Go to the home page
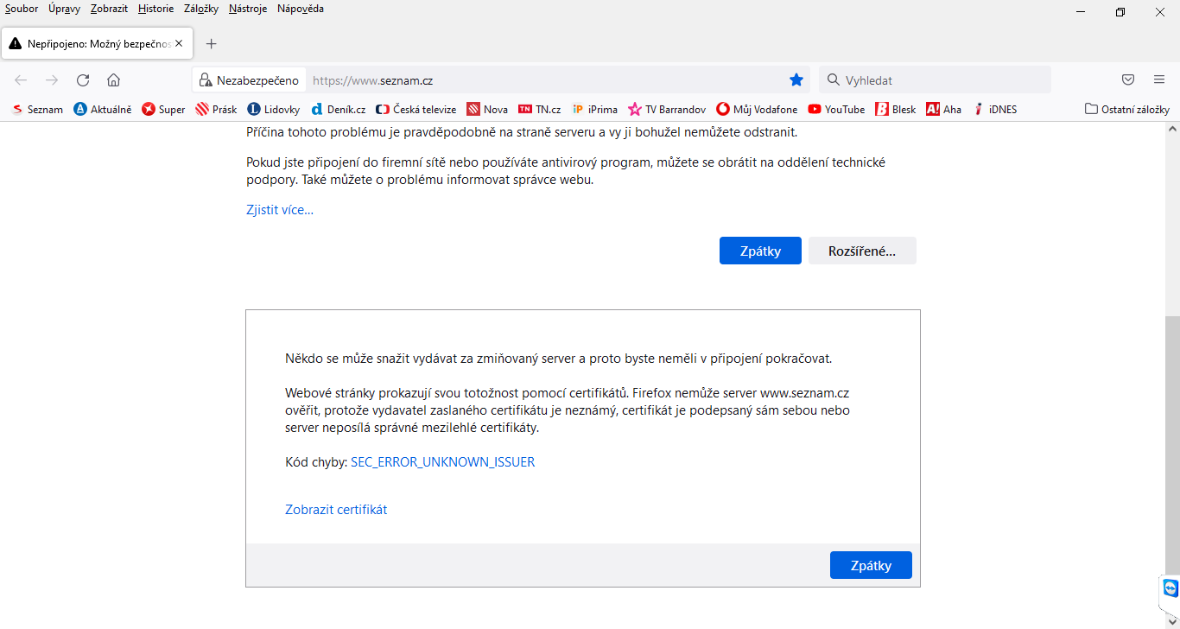 click(x=113, y=80)
